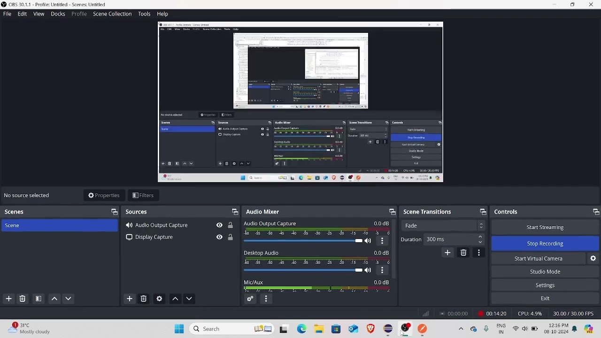
Task: Move source up in Sources dock
Action: 175,299
